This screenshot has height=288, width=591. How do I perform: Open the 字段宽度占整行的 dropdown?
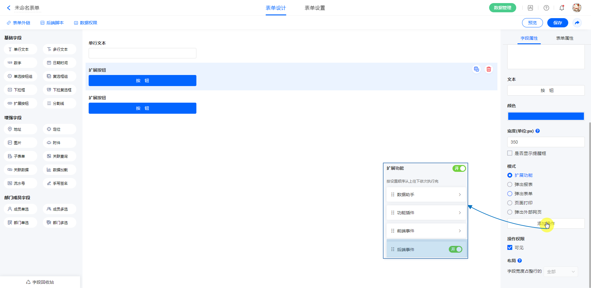click(561, 272)
